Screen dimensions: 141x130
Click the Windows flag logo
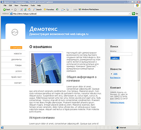[x=137, y=6]
